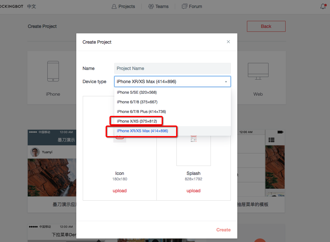The image size is (330, 242).
Task: Click the notification bell icon
Action: pyautogui.click(x=323, y=6)
